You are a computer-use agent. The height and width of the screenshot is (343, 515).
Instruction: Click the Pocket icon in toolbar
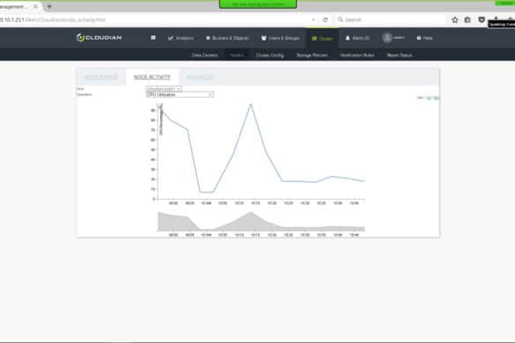482,19
